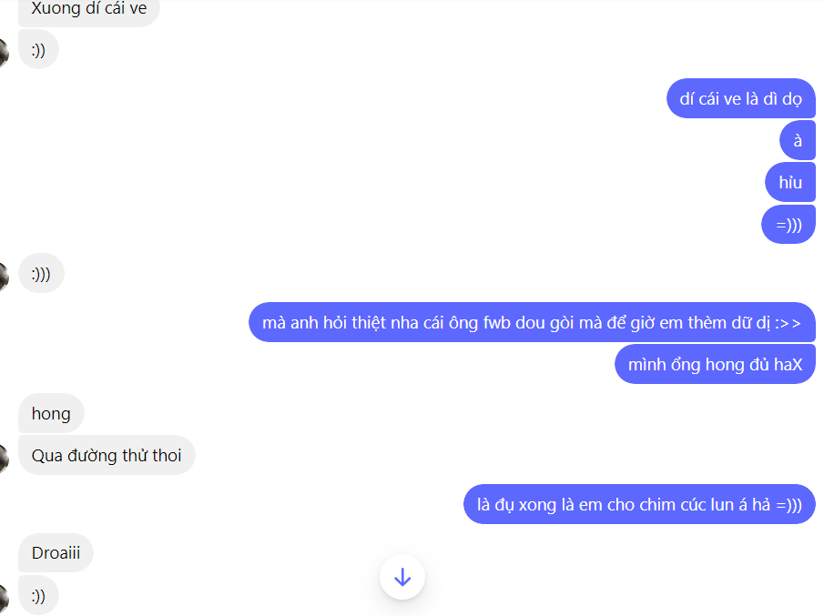824x616 pixels.
Task: Select the gray "hong" message bubble
Action: [x=51, y=413]
